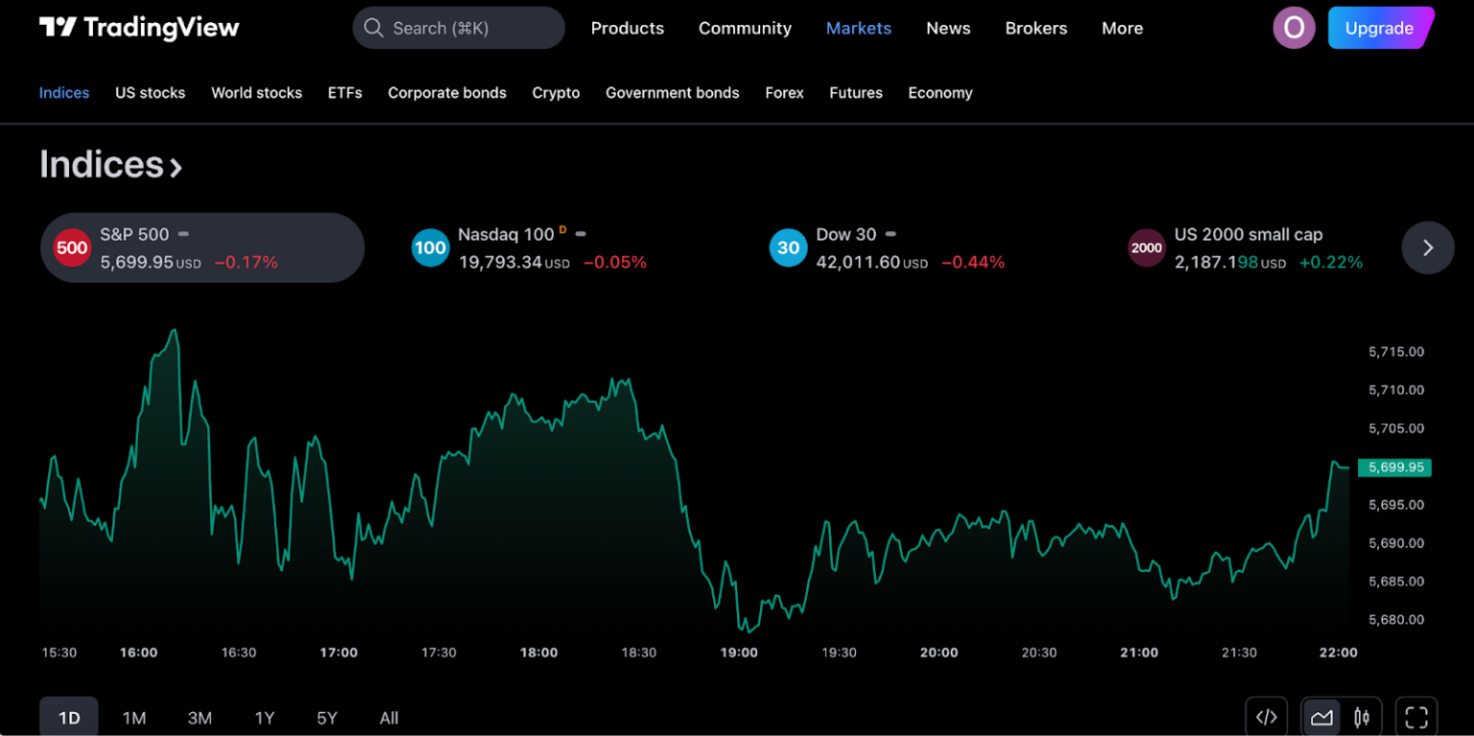The width and height of the screenshot is (1474, 736).
Task: Select the 5Y time range
Action: coord(327,718)
